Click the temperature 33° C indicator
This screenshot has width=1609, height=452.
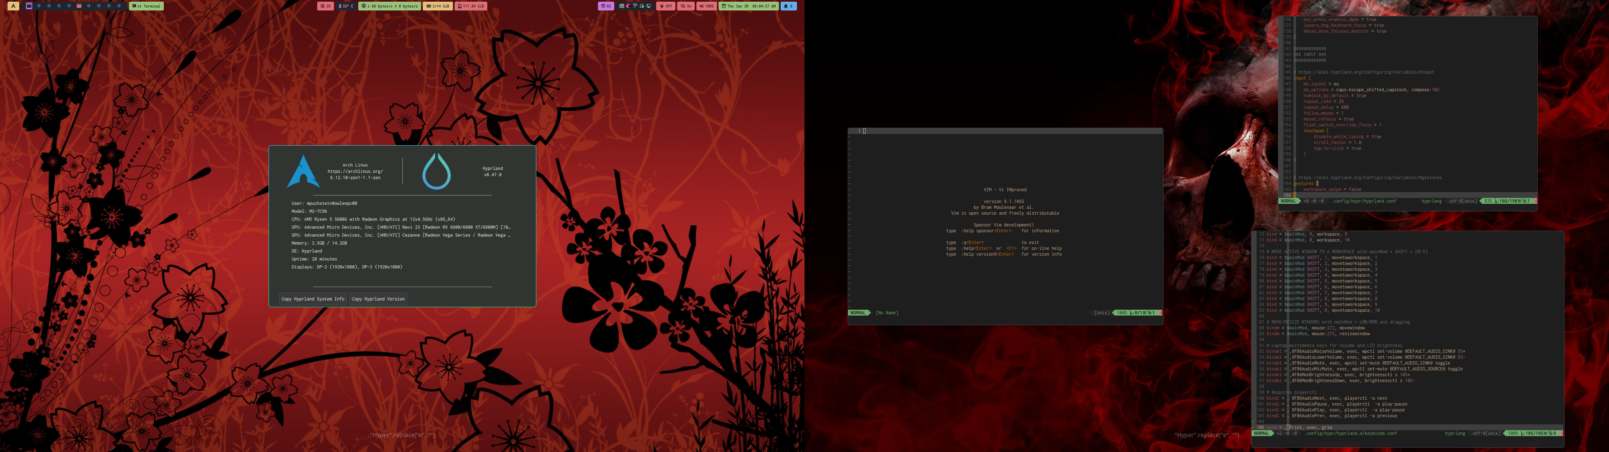pyautogui.click(x=345, y=6)
